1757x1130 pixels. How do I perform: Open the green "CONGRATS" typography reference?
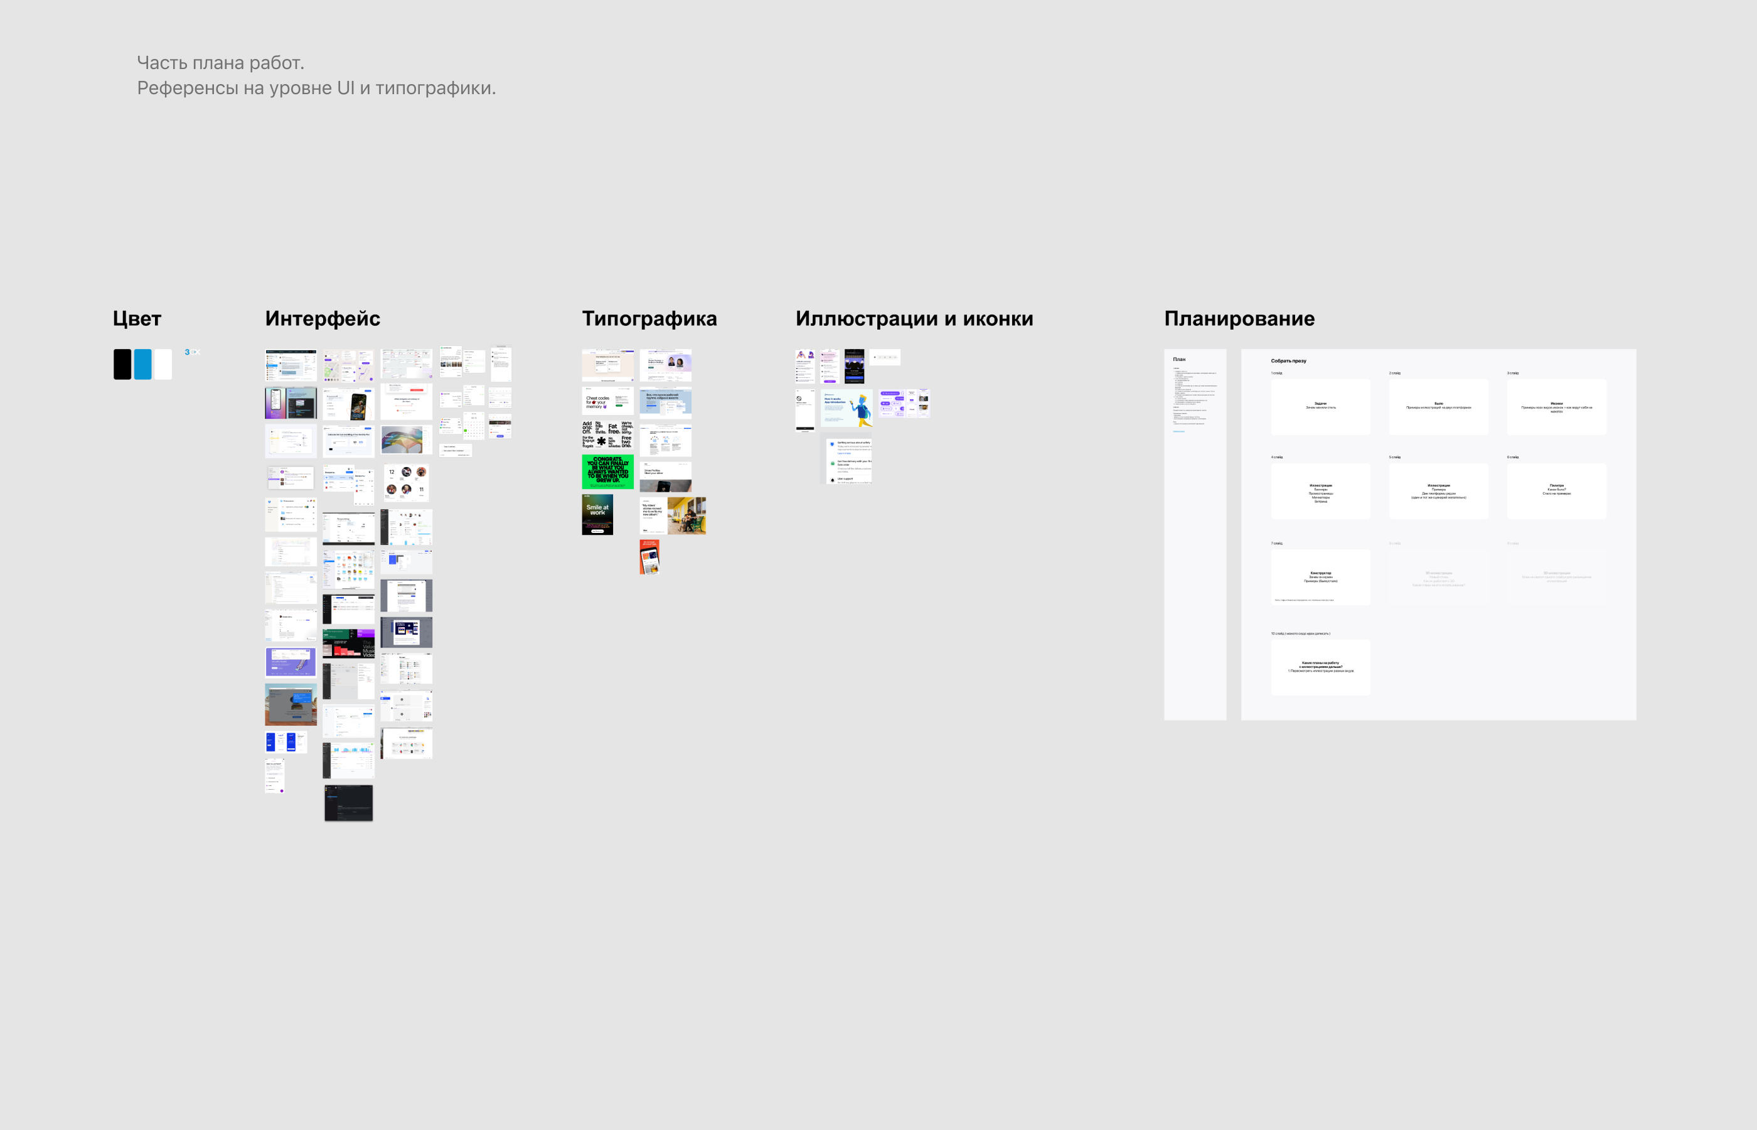click(607, 472)
